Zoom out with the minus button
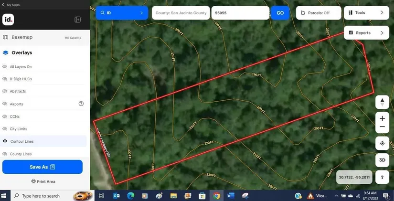 [382, 127]
